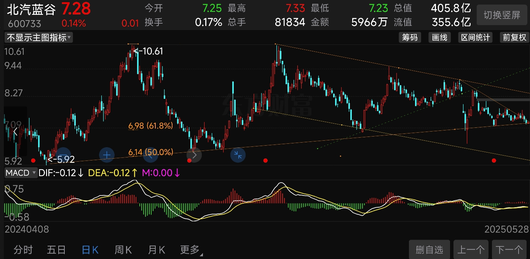Click the start date 20240408
The height and width of the screenshot is (259, 530).
coord(27,229)
